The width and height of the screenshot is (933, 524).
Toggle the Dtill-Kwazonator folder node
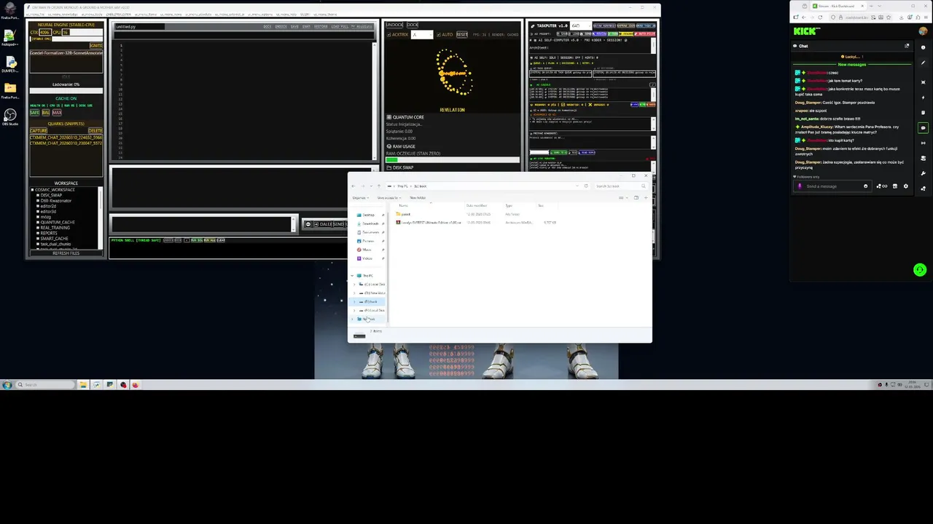38,201
